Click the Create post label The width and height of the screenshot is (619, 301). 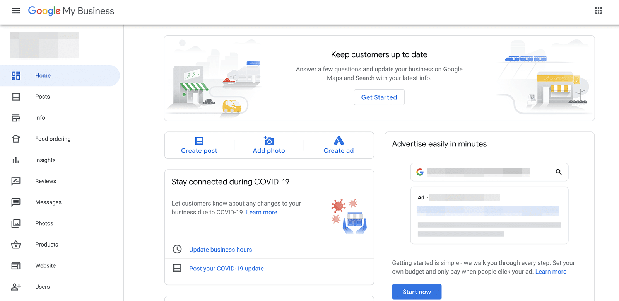tap(199, 151)
